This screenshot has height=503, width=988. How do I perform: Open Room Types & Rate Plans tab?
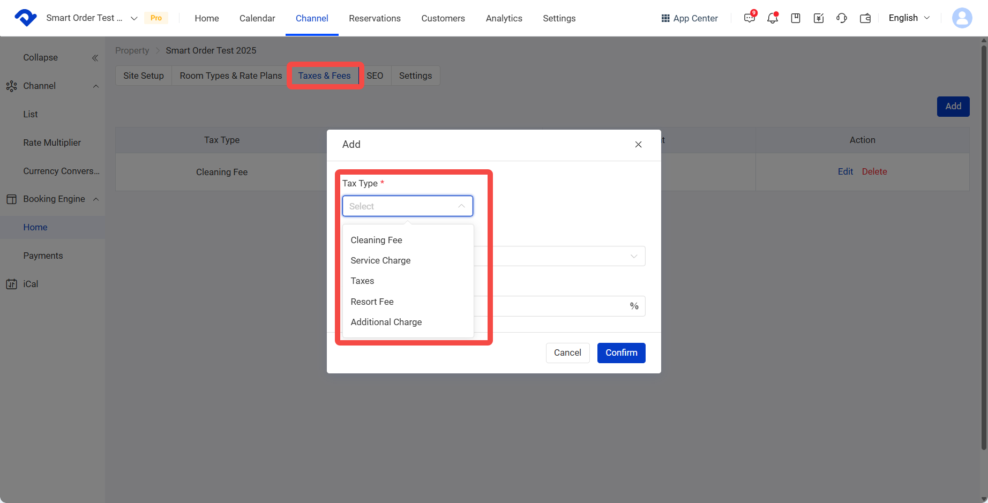230,76
